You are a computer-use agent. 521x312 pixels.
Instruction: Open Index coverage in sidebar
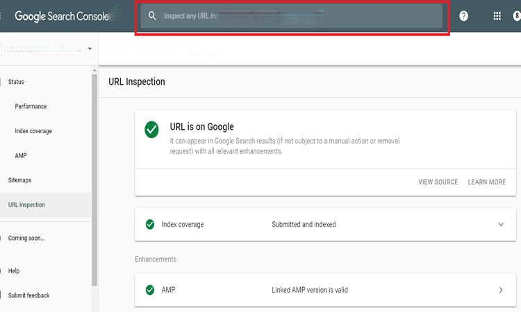[x=33, y=131]
